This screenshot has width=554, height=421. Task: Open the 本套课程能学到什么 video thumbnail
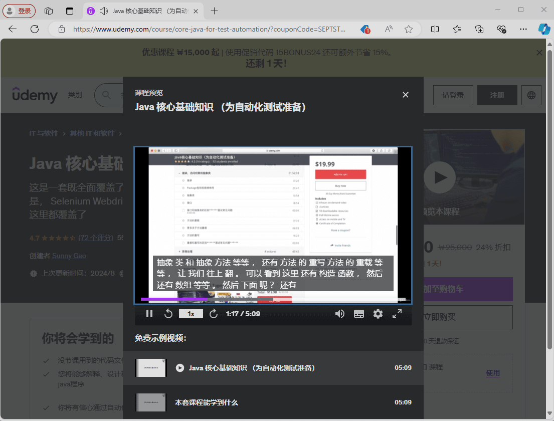coord(150,402)
